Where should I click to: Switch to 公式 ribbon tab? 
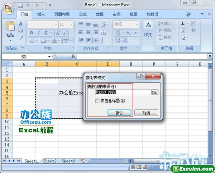(83, 14)
